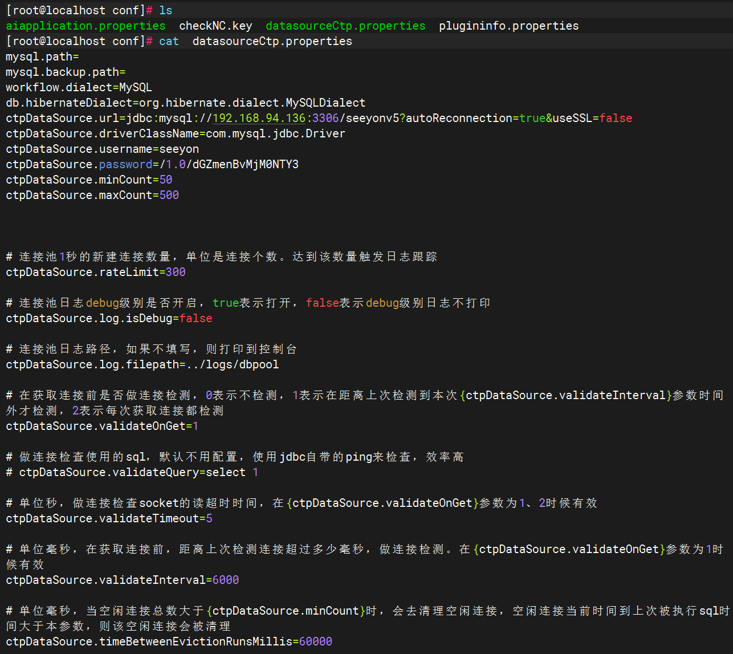
Task: Click the timeBetweenEvictionRunsMillis value 60000
Action: pyautogui.click(x=316, y=641)
